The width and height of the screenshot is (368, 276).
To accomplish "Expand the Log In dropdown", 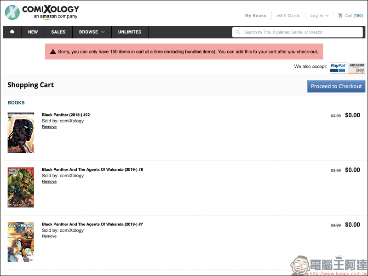I will point(319,16).
